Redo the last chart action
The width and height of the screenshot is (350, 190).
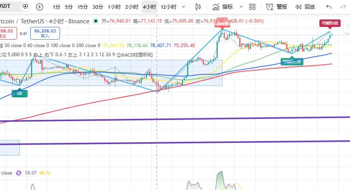[343, 7]
